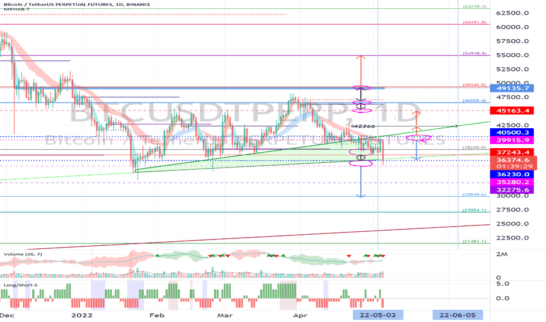Screen dimensions: 546x322
Task: Click the current price 36374.6 label
Action: pyautogui.click(x=513, y=160)
